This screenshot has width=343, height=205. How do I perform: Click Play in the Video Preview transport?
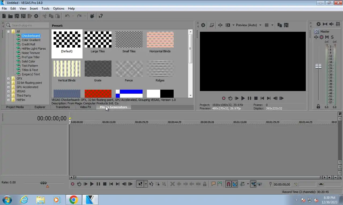click(243, 98)
